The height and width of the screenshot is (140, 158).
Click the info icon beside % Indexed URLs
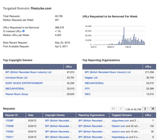[23, 31]
